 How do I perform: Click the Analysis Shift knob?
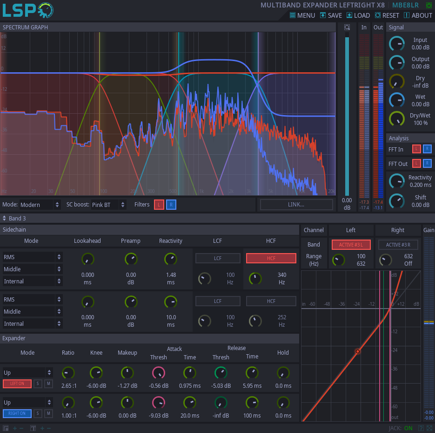pyautogui.click(x=397, y=201)
